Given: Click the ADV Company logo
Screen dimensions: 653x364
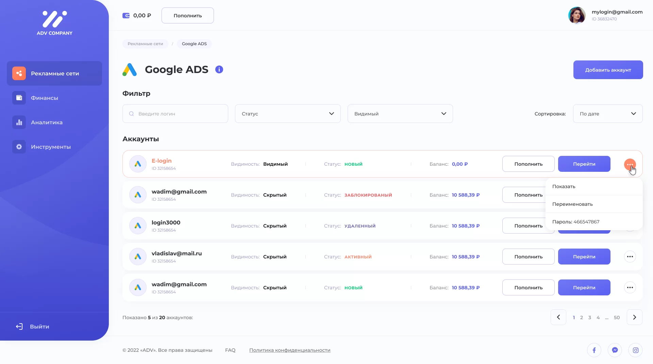Looking at the screenshot, I should (54, 23).
